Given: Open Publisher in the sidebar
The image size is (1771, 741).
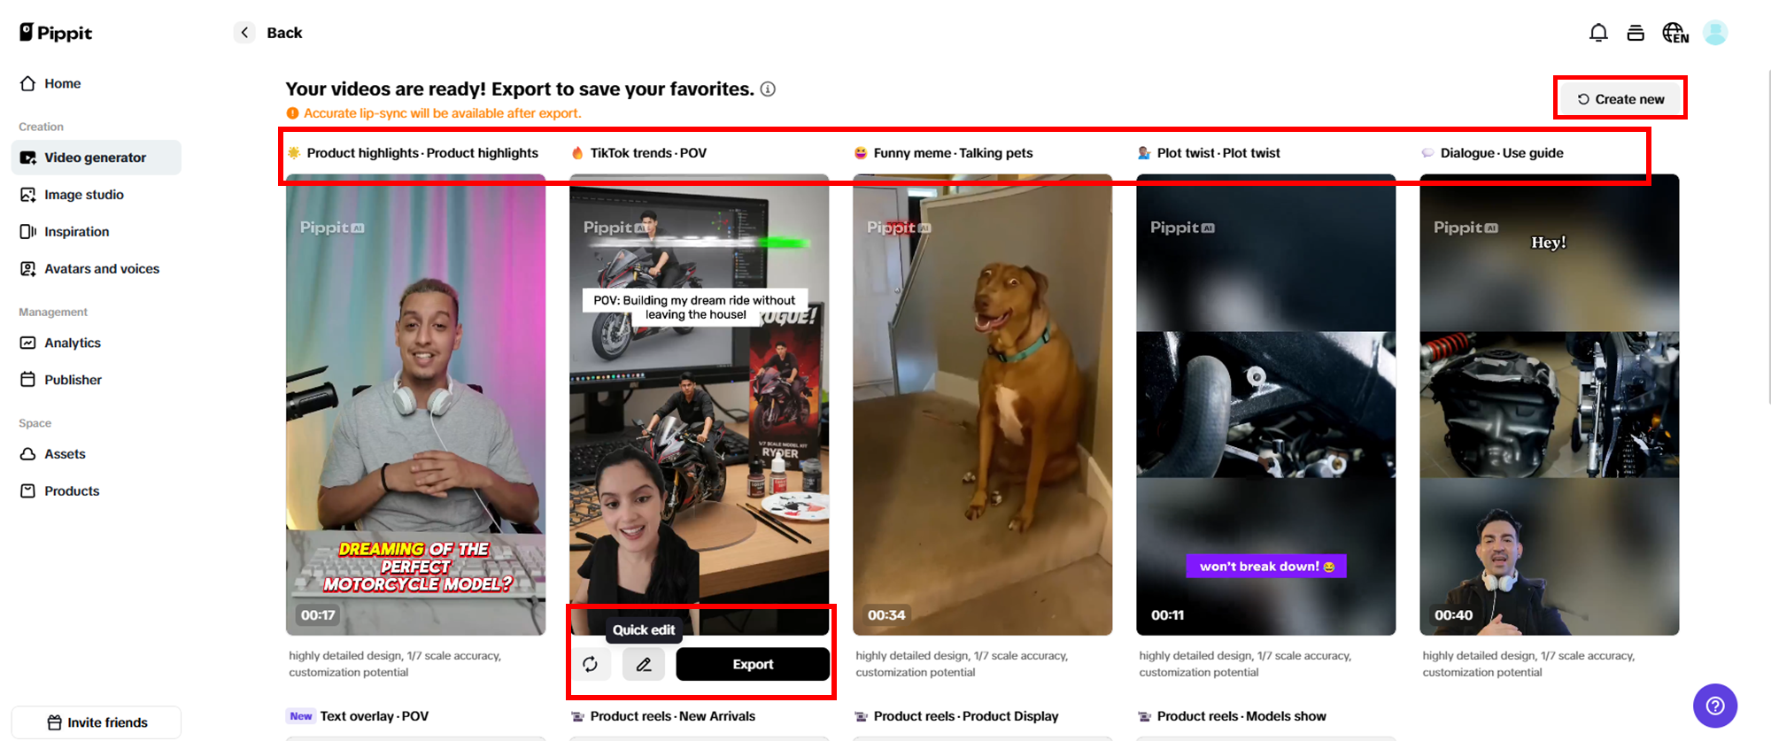Looking at the screenshot, I should (73, 380).
